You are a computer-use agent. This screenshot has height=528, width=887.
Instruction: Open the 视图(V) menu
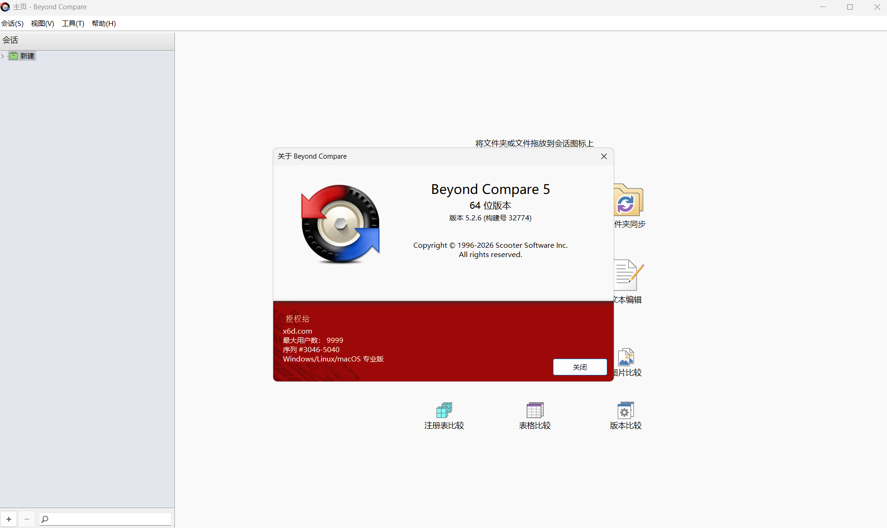point(43,24)
